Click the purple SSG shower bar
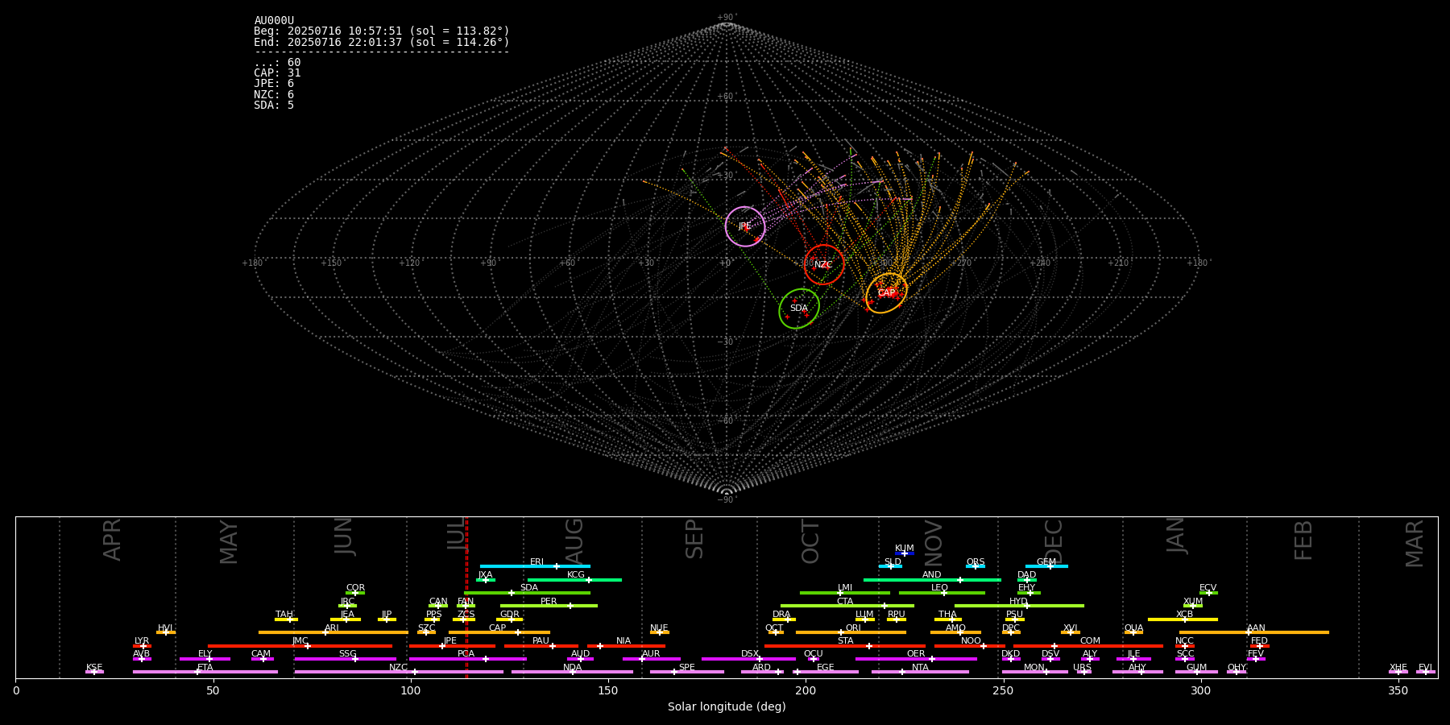Viewport: 1450px width, 725px height. click(x=345, y=659)
